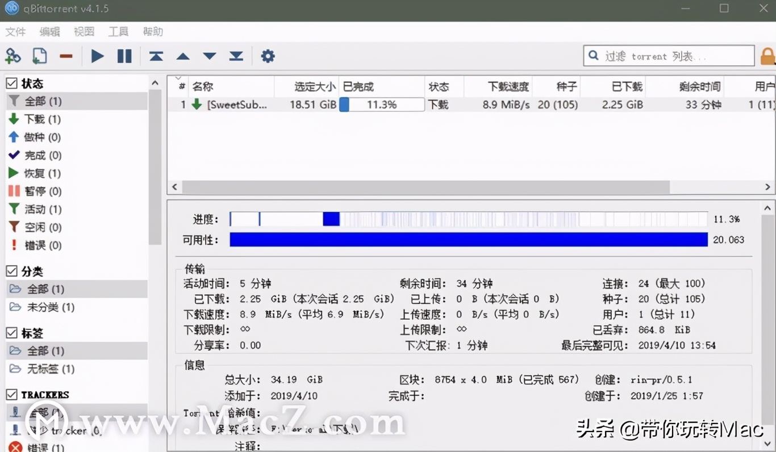Viewport: 776px width, 452px height.
Task: Open the 视图 menu
Action: (x=84, y=32)
